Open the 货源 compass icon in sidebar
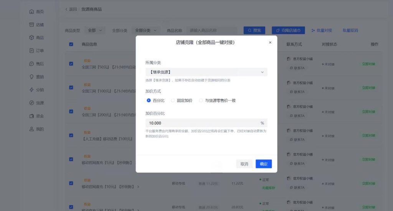Image resolution: width=393 pixels, height=211 pixels. 31,103
